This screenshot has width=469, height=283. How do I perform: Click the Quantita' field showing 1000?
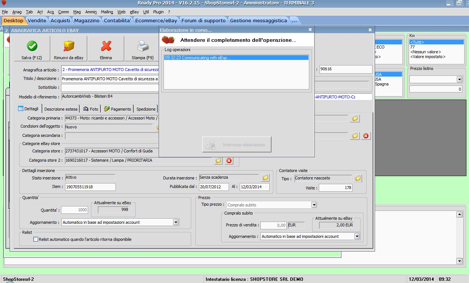point(74,210)
